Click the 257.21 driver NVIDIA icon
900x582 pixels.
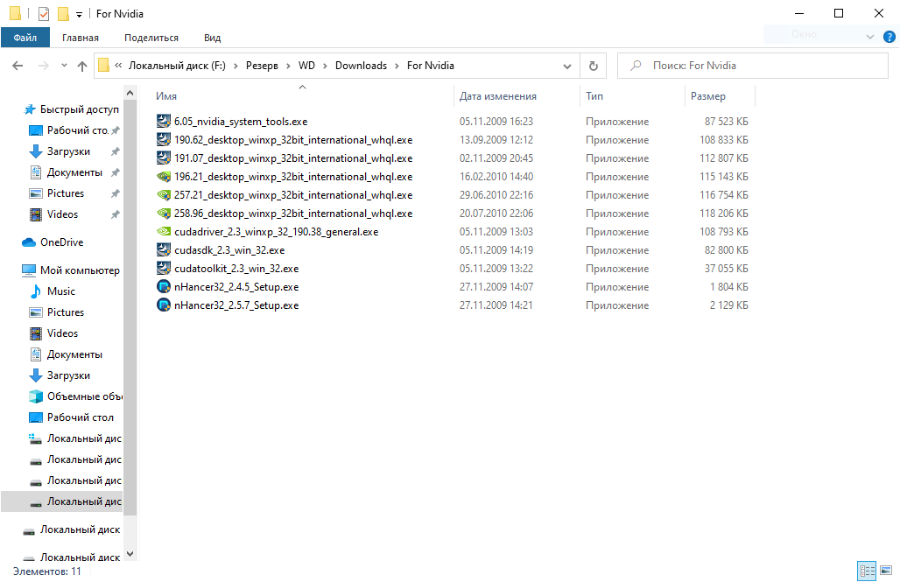(164, 194)
